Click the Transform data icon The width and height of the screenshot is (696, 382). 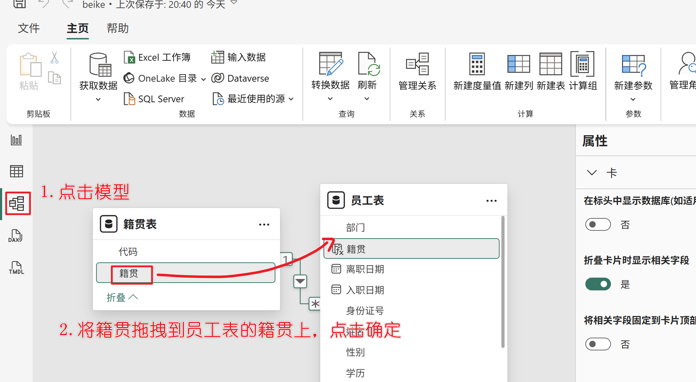point(330,65)
